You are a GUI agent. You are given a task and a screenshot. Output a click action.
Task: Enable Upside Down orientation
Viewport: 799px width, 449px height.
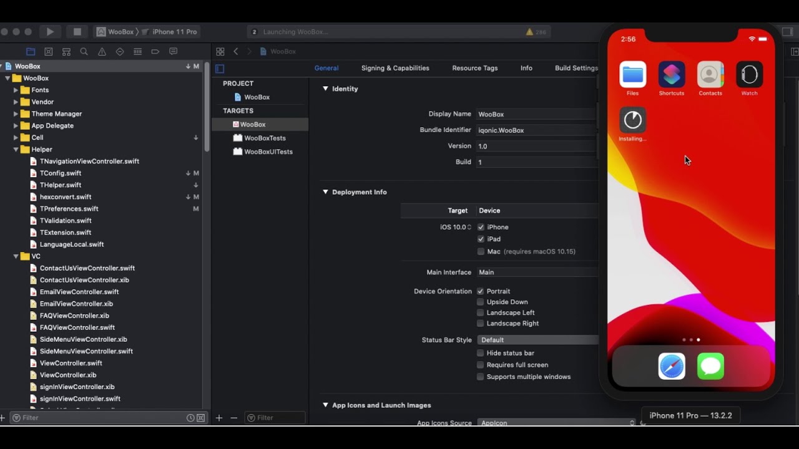click(480, 302)
